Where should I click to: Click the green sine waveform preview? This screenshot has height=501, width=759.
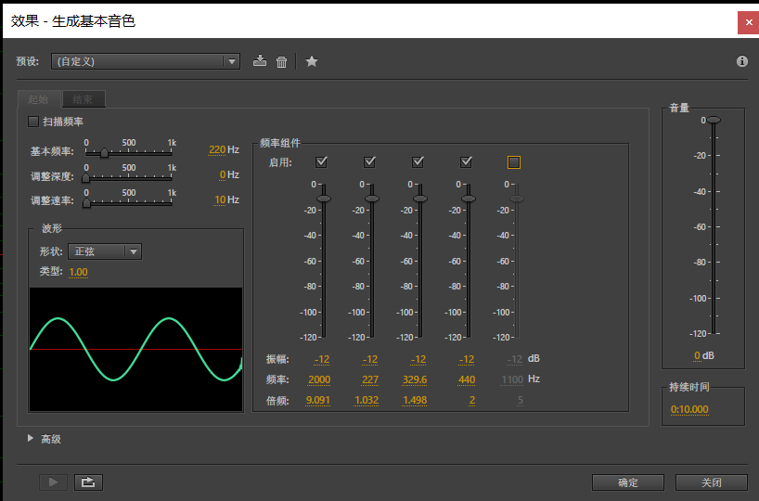click(136, 350)
